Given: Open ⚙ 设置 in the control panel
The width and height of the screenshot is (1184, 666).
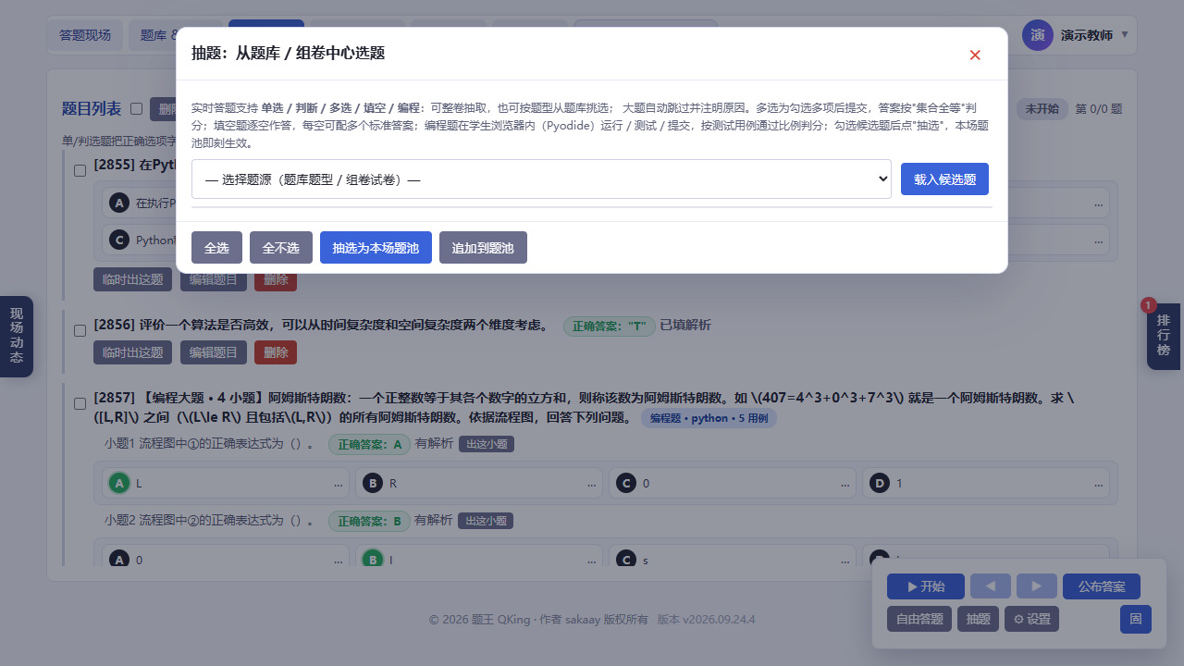Looking at the screenshot, I should [x=1032, y=619].
